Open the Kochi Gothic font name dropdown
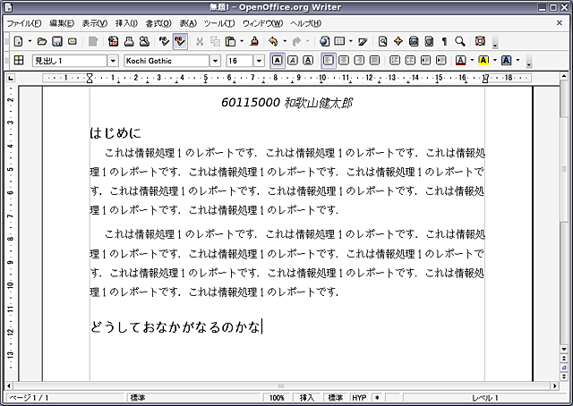Viewport: 573px width, 406px height. coord(215,61)
